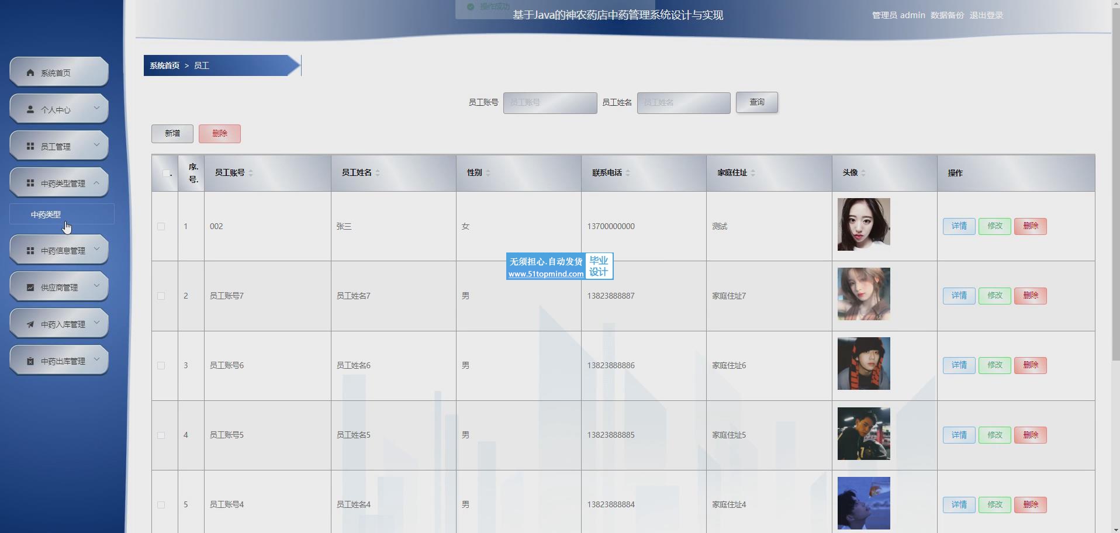1120x533 pixels.
Task: Check the row checkbox for 员工账号4
Action: (x=161, y=504)
